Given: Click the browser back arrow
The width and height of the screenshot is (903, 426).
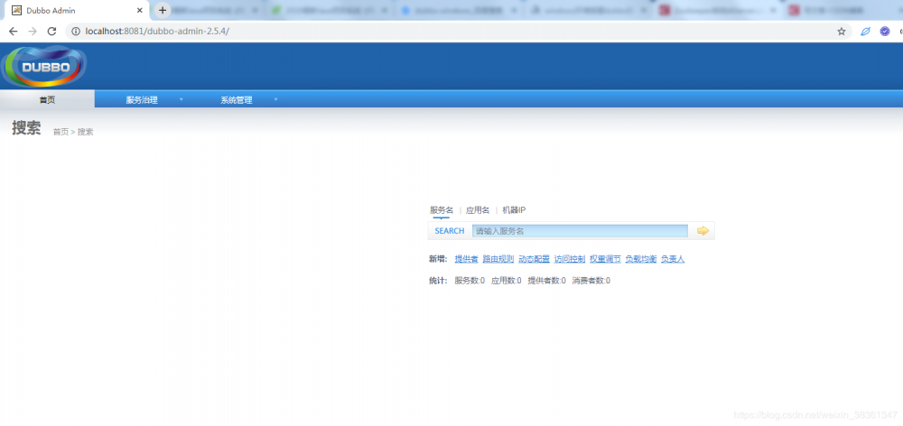Looking at the screenshot, I should tap(14, 32).
